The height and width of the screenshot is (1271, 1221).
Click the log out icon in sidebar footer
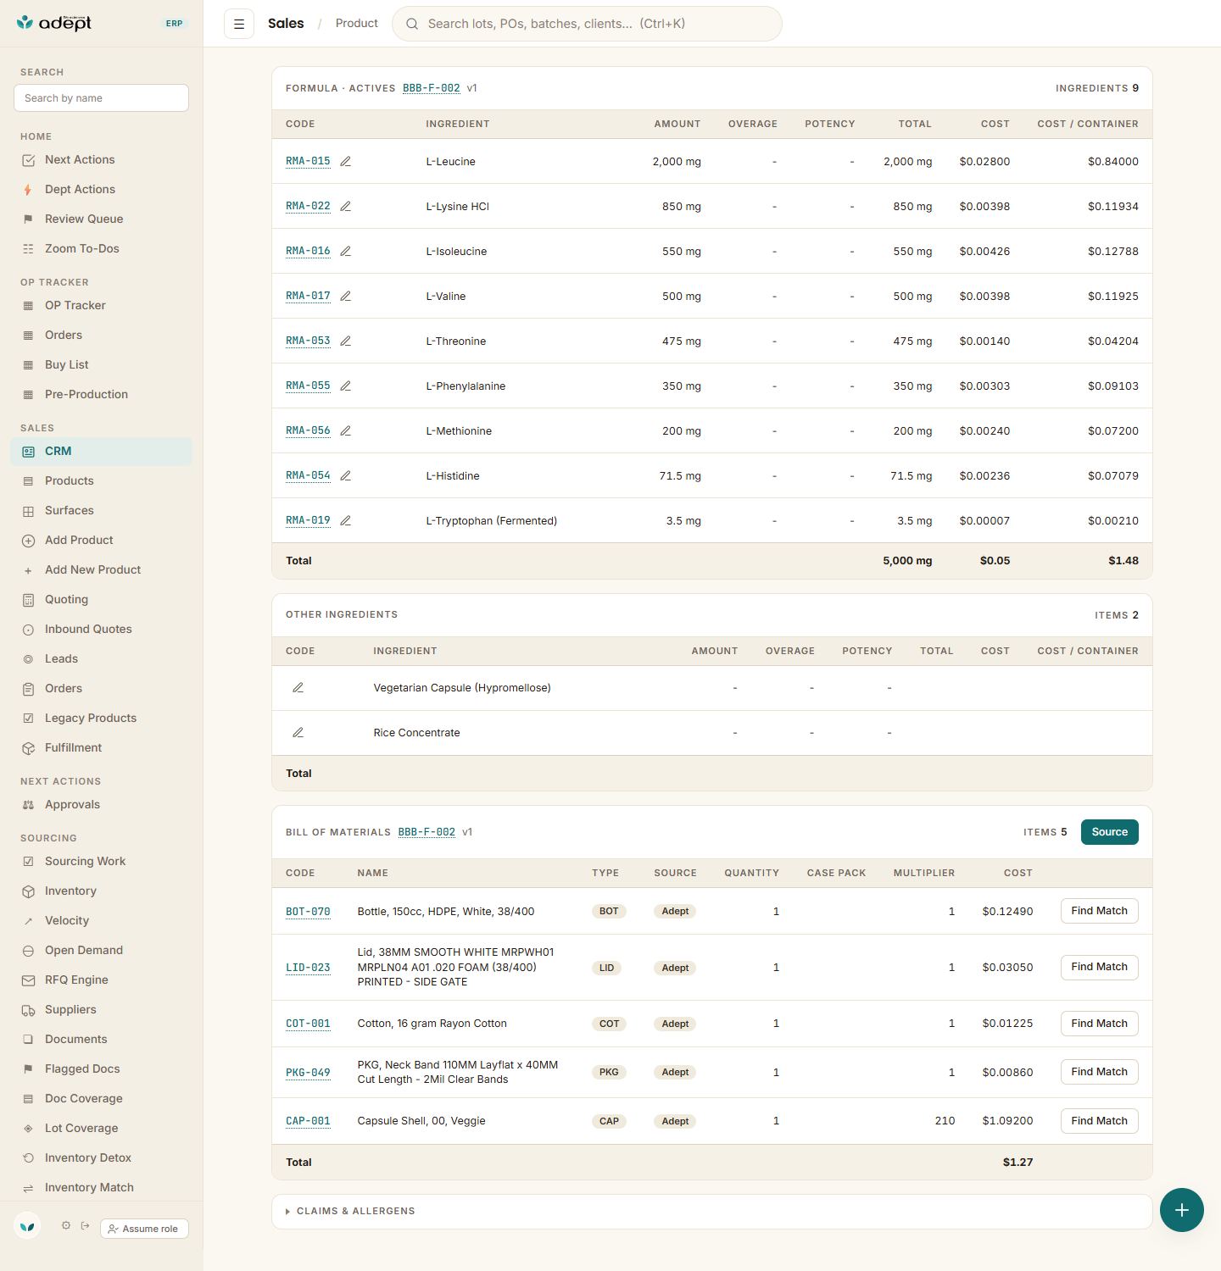point(86,1225)
